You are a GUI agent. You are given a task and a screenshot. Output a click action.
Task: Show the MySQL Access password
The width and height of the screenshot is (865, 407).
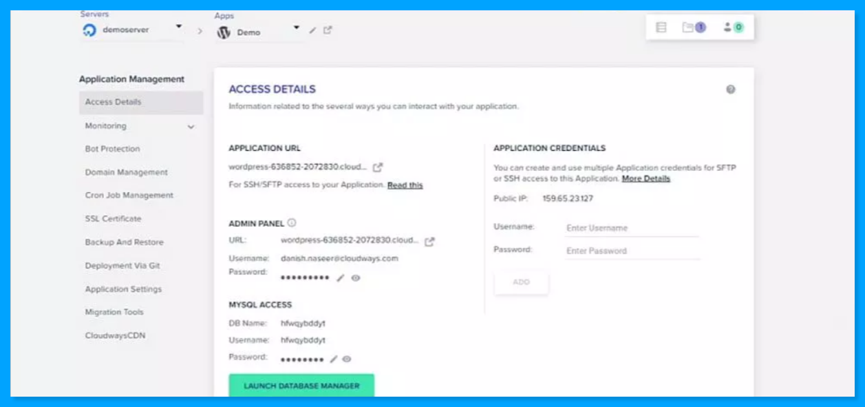(x=346, y=359)
